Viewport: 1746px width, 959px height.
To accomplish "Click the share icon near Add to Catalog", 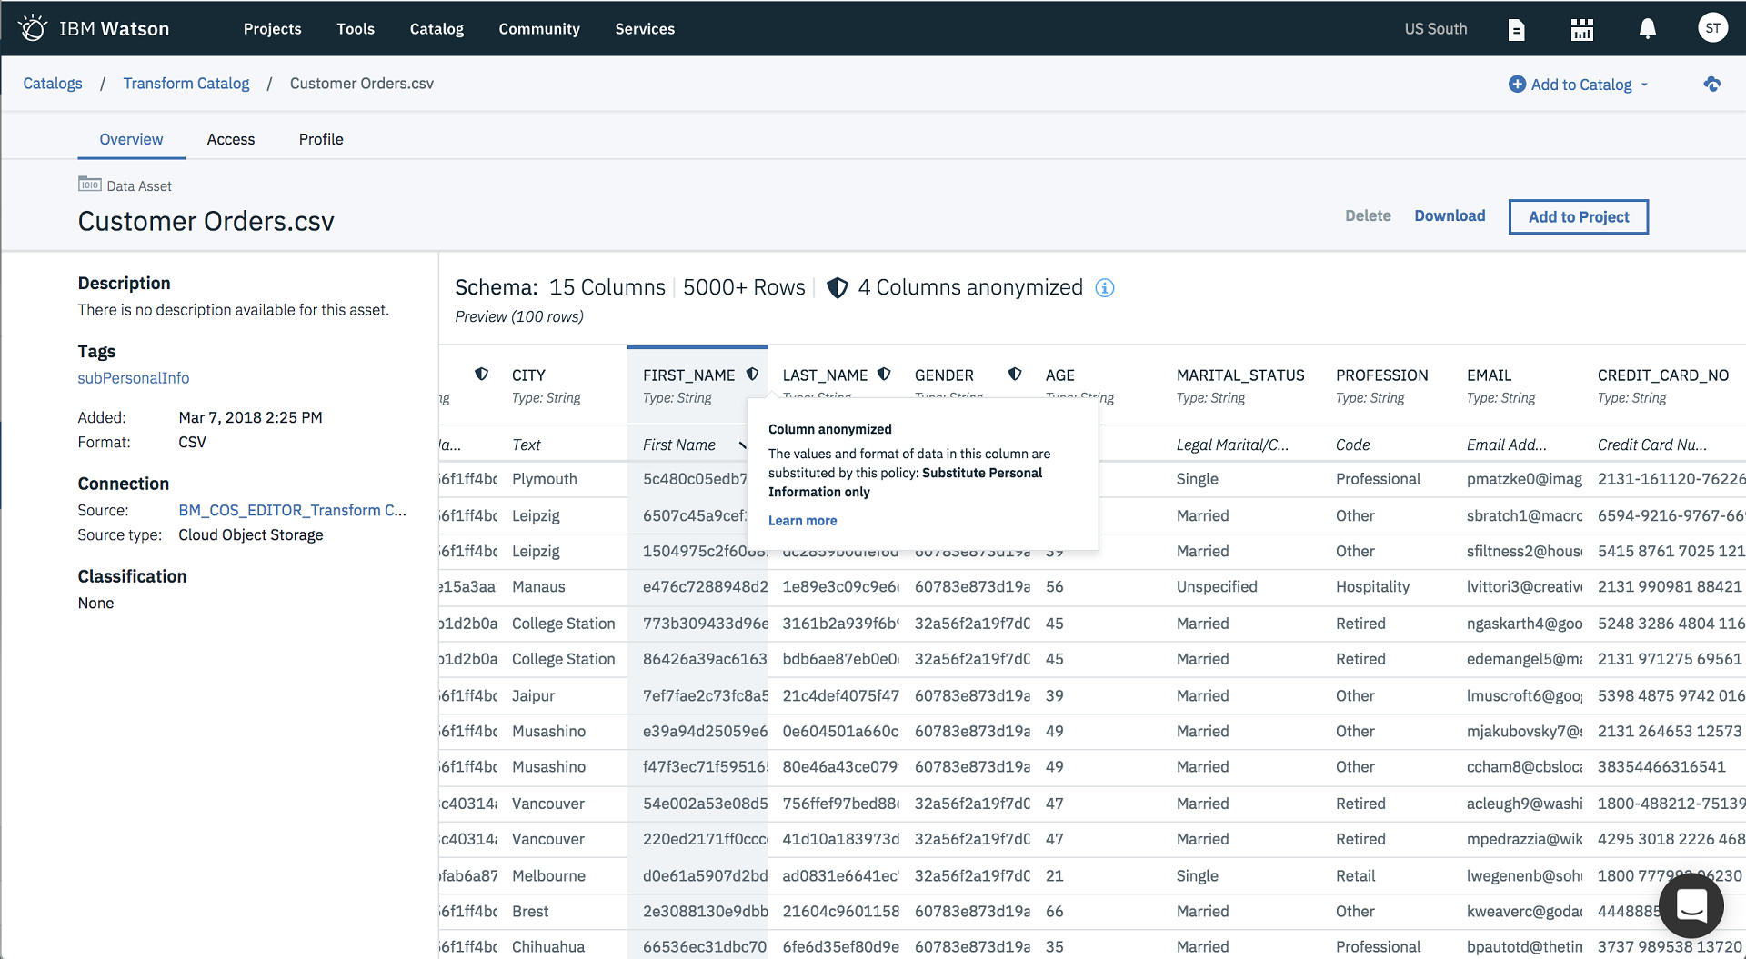I will tap(1712, 84).
